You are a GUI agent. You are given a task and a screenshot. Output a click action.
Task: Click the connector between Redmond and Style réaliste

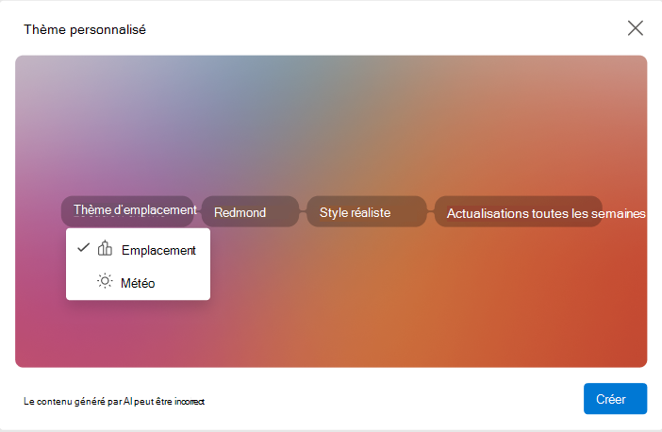303,211
